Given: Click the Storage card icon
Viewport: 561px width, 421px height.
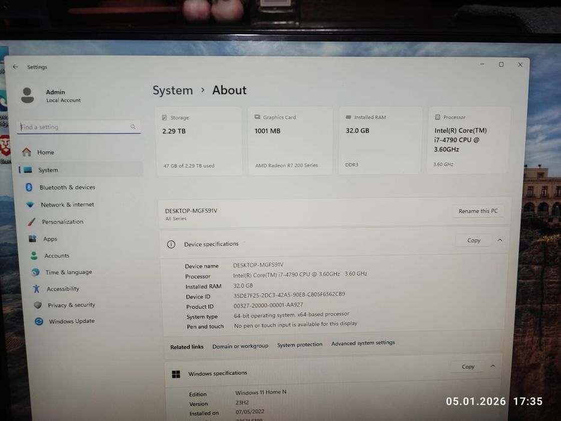Looking at the screenshot, I should (165, 117).
